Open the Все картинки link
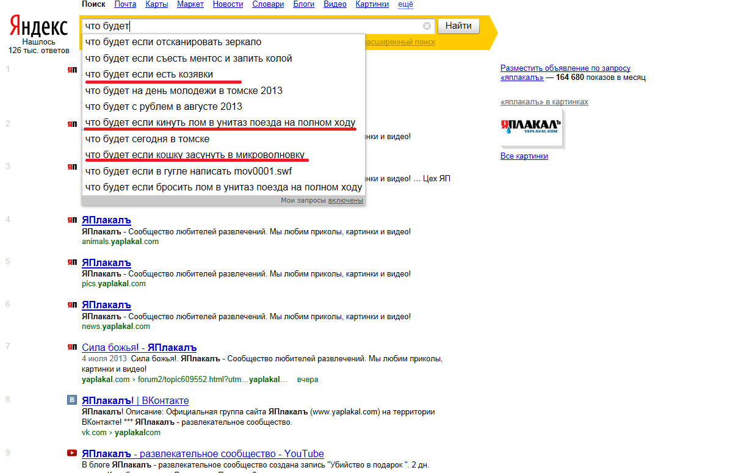The width and height of the screenshot is (741, 473). click(x=524, y=156)
